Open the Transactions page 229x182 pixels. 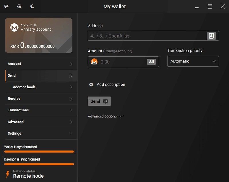point(40,110)
